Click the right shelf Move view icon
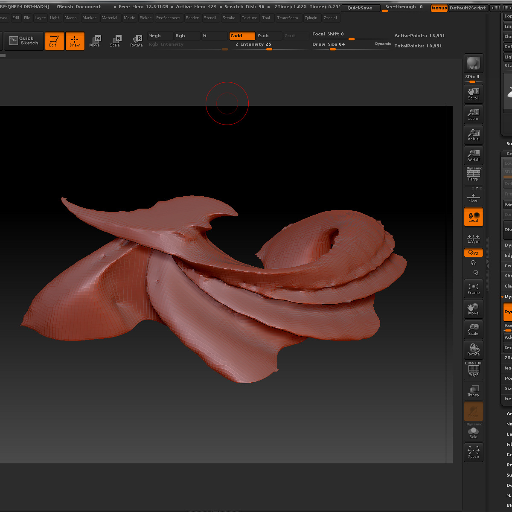 (473, 308)
